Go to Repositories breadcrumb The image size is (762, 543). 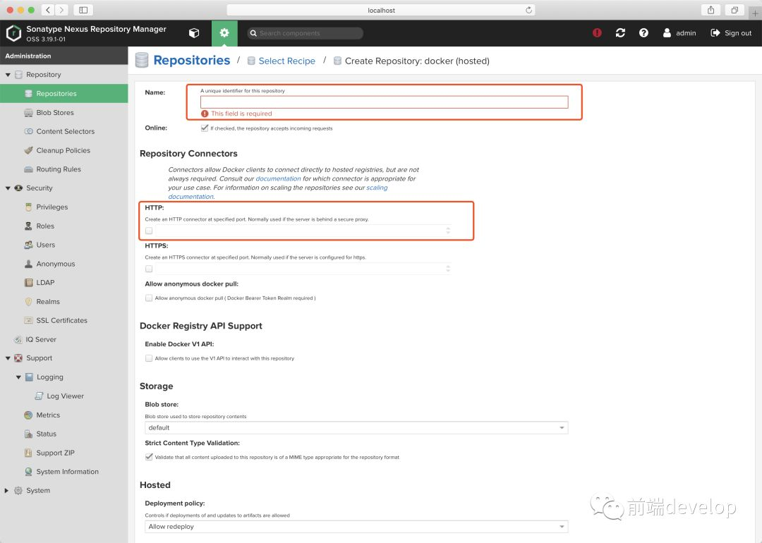(x=191, y=60)
